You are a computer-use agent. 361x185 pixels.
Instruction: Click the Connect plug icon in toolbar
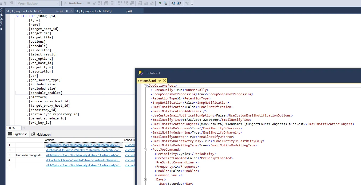6,3
